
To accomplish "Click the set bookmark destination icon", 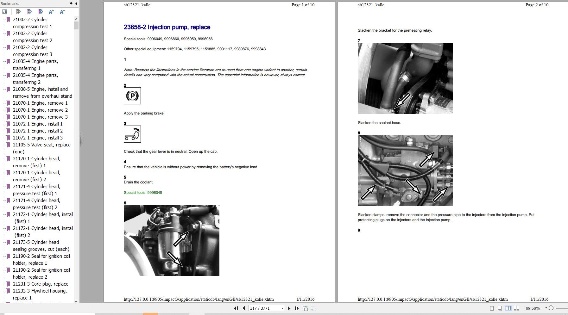I will point(41,12).
